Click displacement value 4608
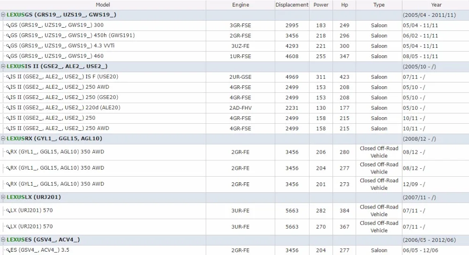 tap(292, 57)
